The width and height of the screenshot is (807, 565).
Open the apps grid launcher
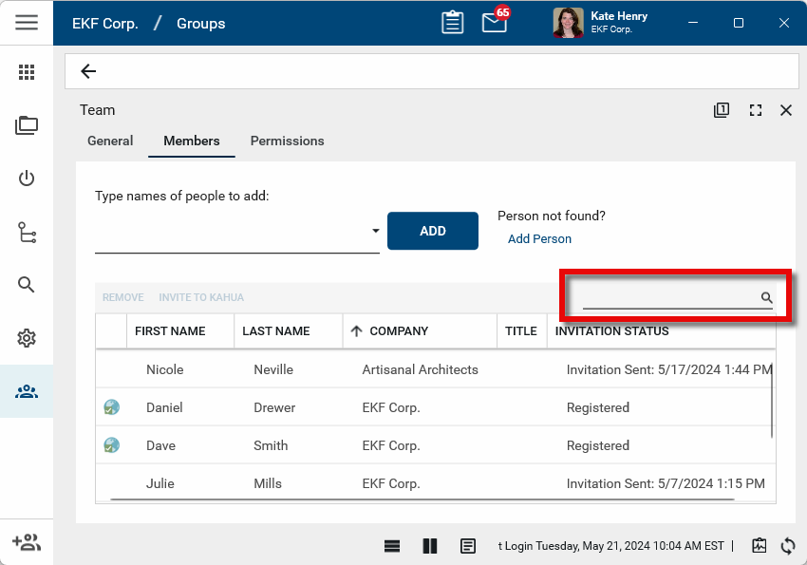coord(27,72)
